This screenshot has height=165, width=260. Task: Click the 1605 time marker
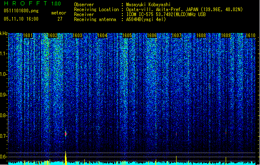click(x=127, y=35)
